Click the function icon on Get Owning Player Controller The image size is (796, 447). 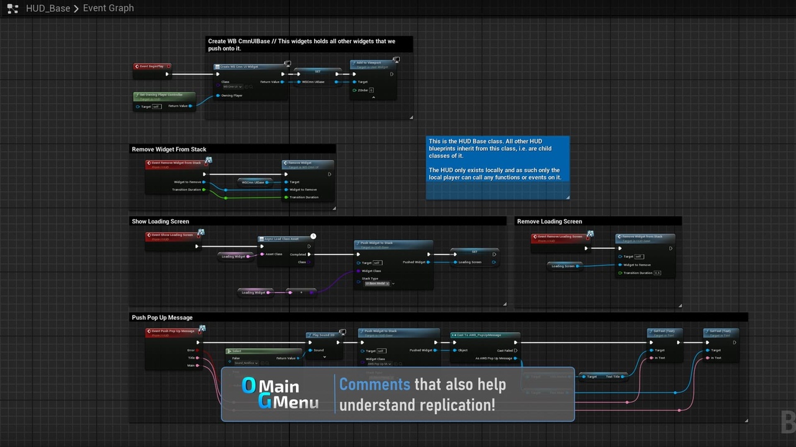click(x=137, y=94)
